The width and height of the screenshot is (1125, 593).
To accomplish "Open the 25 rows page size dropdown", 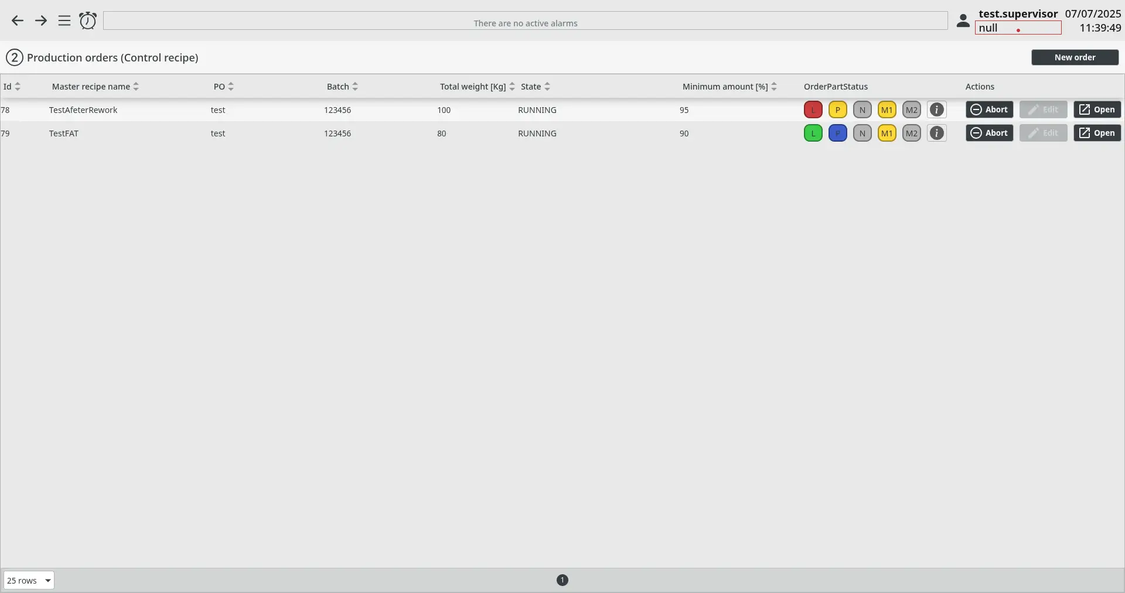I will click(29, 581).
